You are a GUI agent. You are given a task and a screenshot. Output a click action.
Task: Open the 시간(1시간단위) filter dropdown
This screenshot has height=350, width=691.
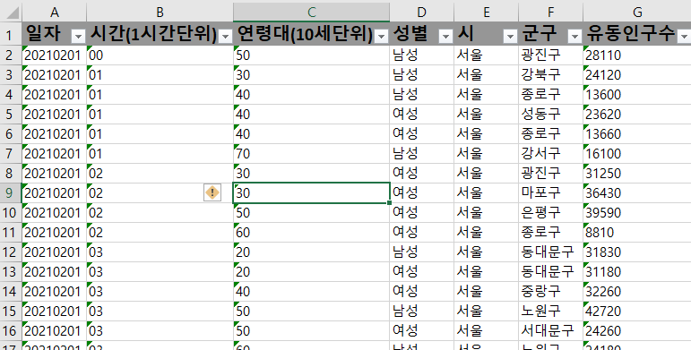point(225,37)
